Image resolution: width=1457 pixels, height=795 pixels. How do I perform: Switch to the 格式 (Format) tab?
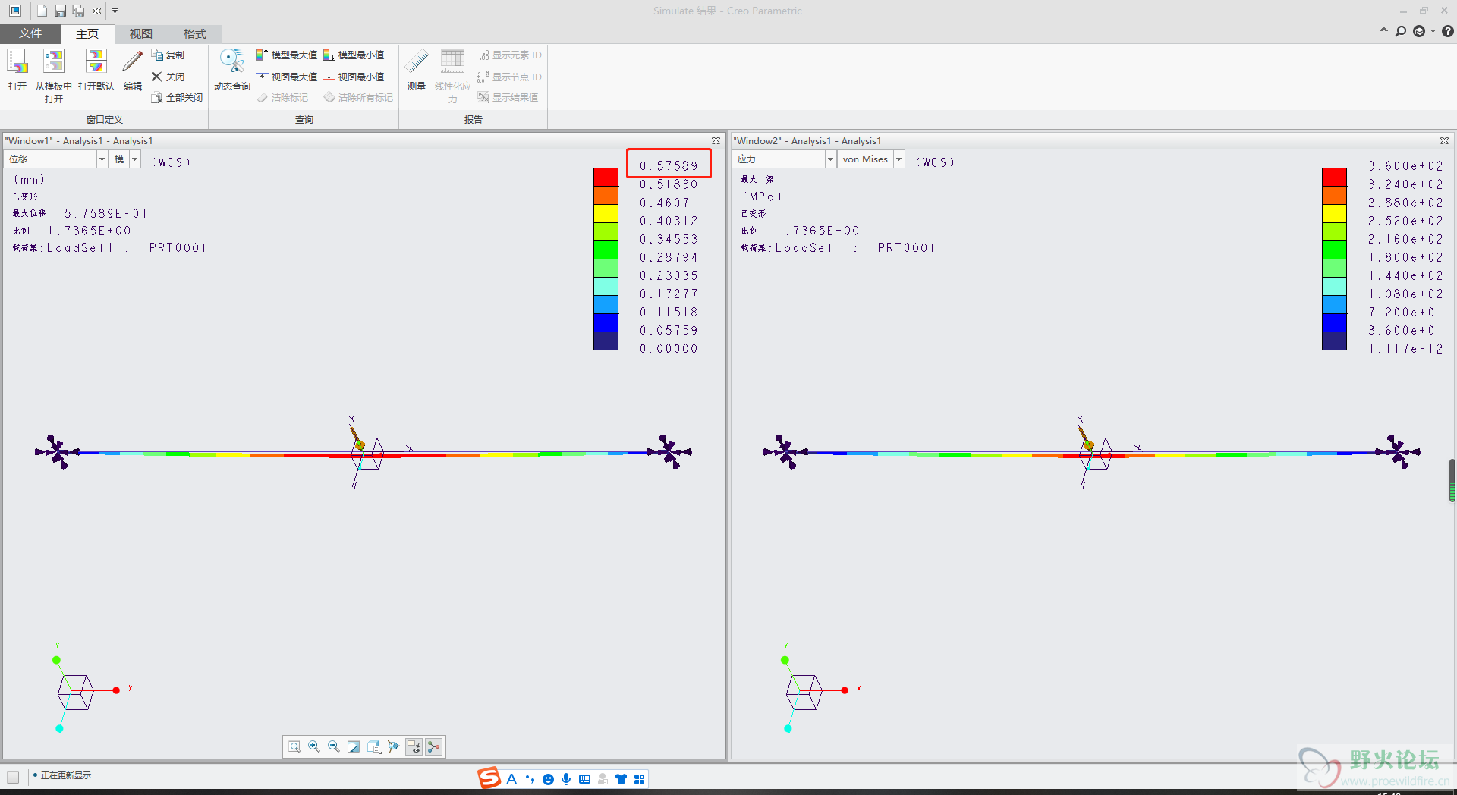click(195, 33)
